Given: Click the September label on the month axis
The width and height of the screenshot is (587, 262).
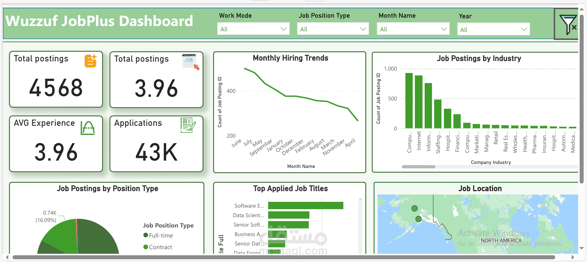Looking at the screenshot, I should 260,148.
